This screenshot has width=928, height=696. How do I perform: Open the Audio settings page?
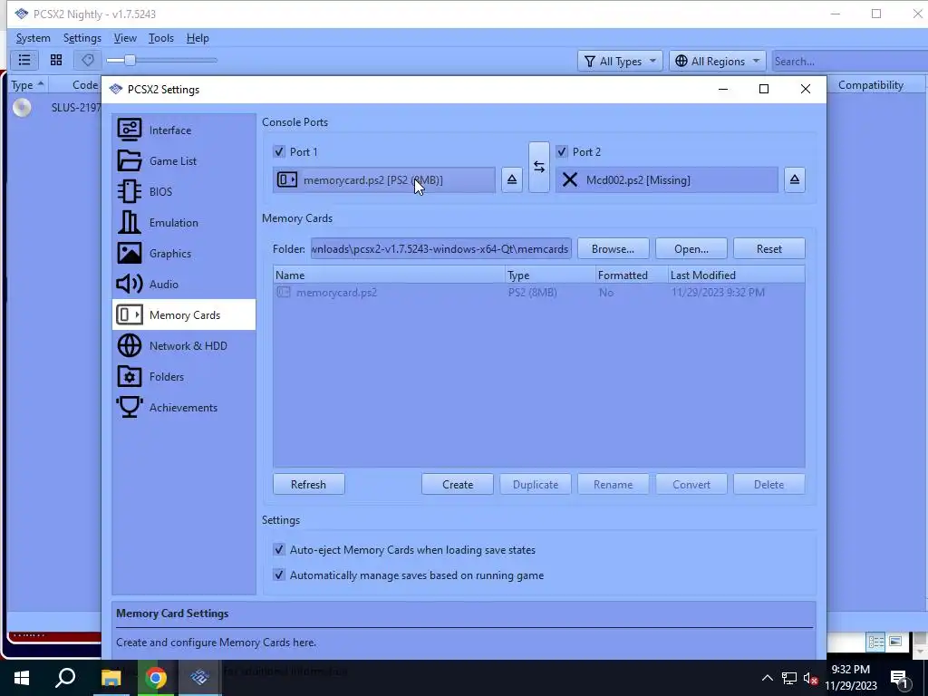click(x=183, y=284)
